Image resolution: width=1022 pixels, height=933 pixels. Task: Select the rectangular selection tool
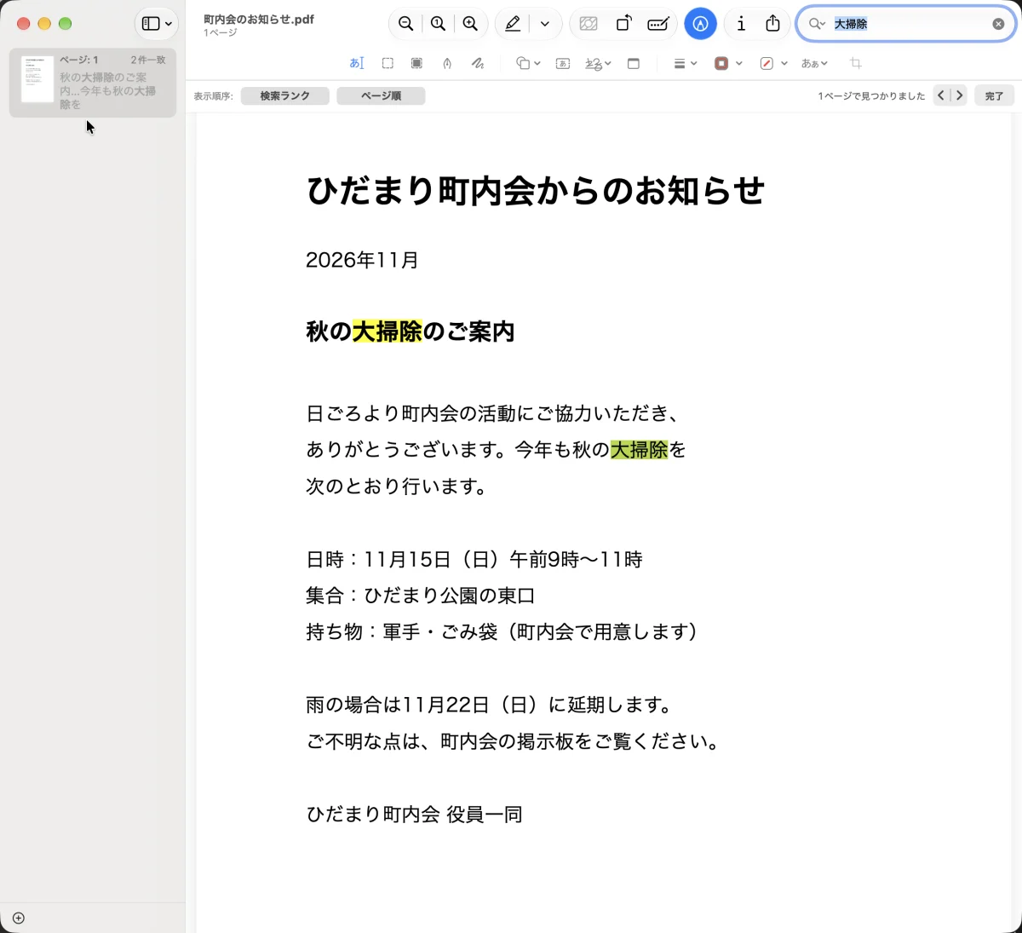pyautogui.click(x=388, y=63)
